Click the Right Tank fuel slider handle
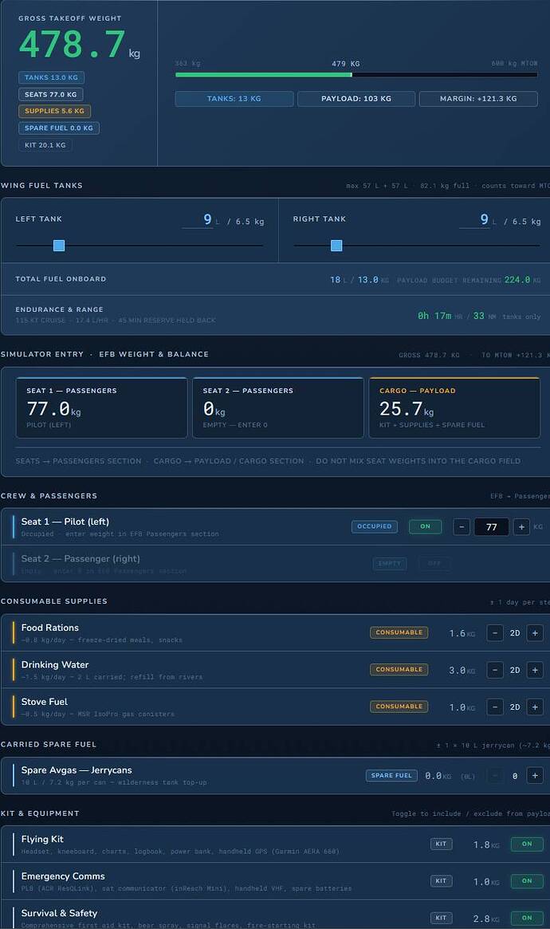Screen dimensions: 550x929 [x=336, y=246]
